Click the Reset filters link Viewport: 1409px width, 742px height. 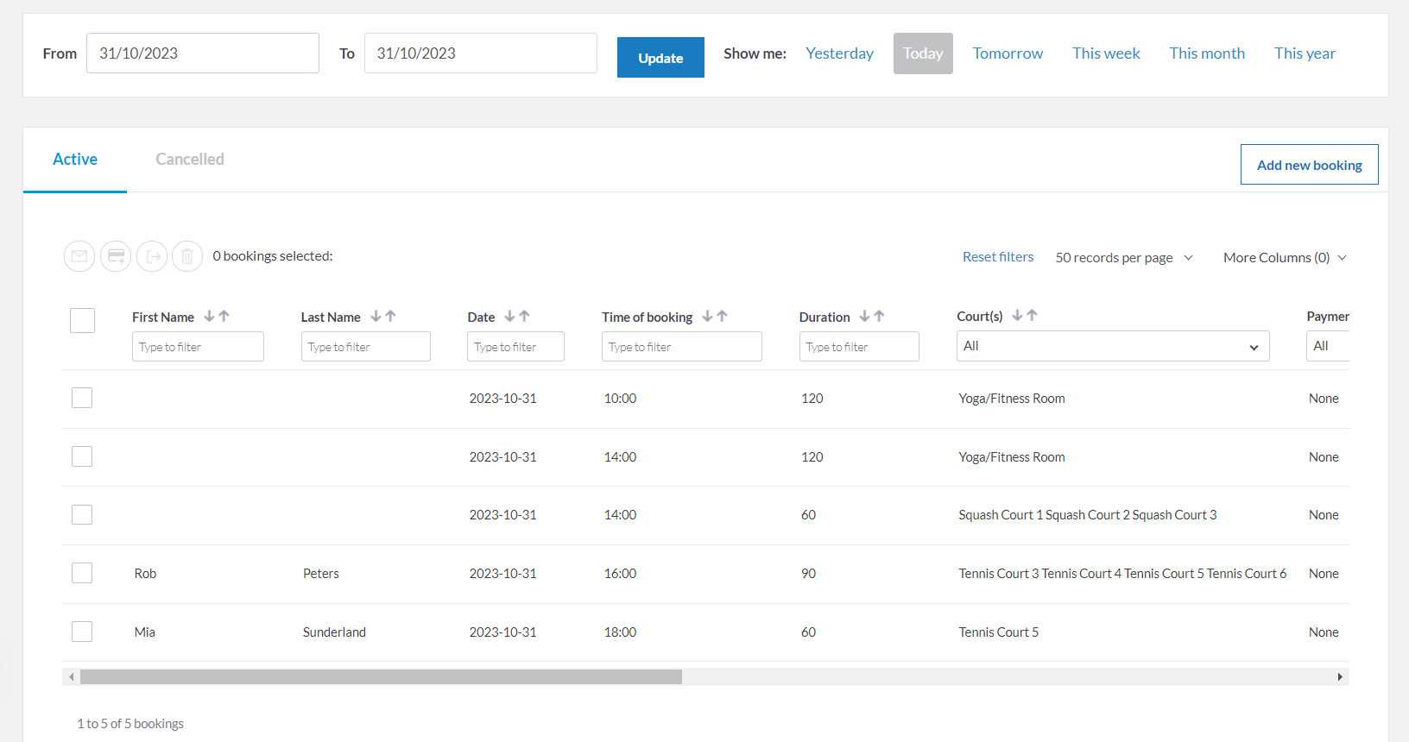pyautogui.click(x=997, y=257)
